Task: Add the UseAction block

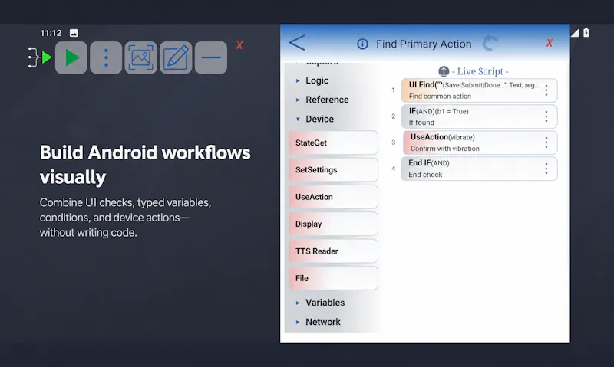Action: click(333, 197)
